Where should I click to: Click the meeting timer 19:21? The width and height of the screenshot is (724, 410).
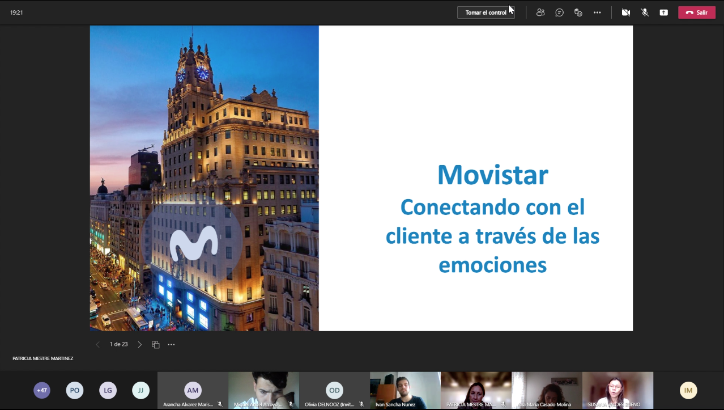pos(16,12)
